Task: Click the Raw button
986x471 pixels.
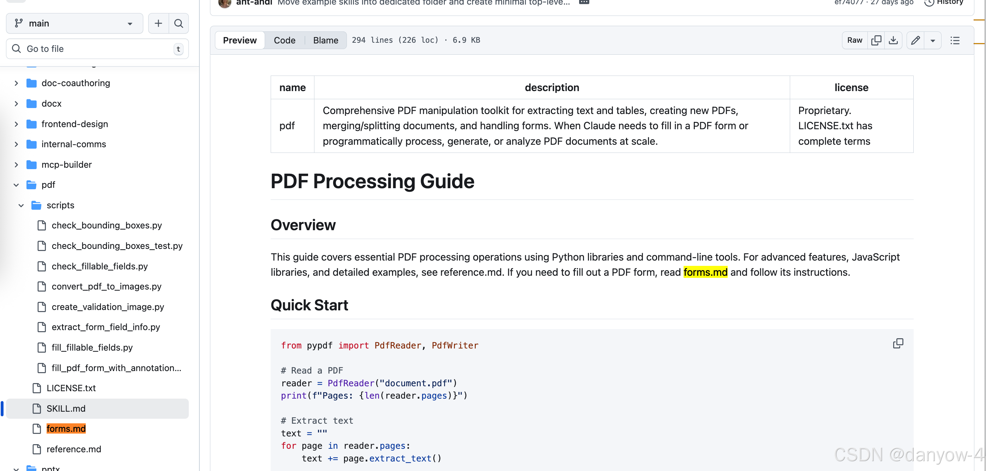Action: (x=854, y=40)
